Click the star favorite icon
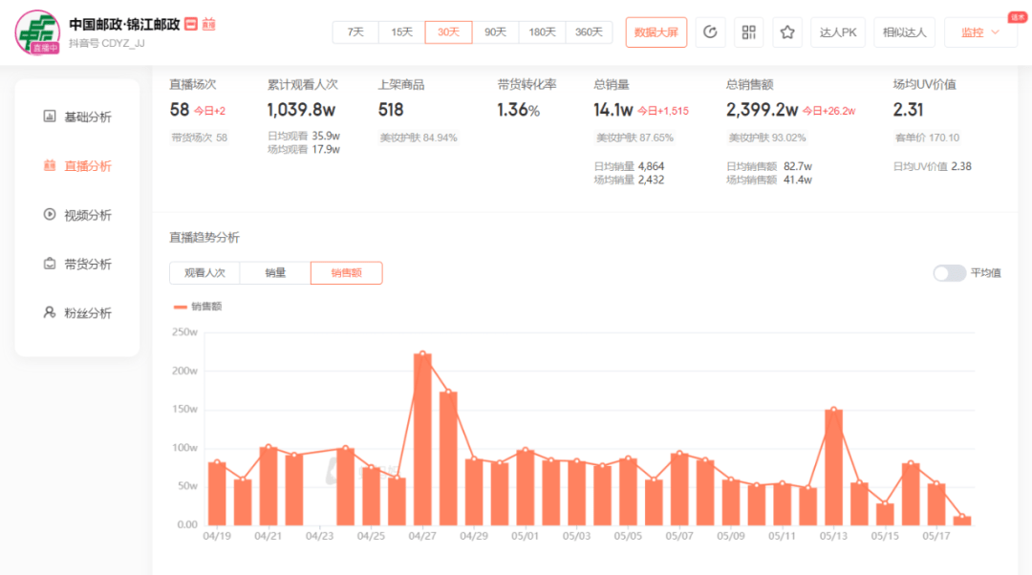Viewport: 1032px width, 575px height. 787,32
